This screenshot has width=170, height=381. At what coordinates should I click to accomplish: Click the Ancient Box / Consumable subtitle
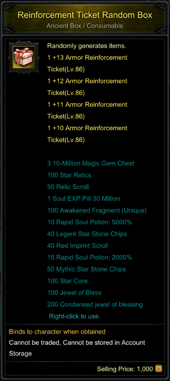[x=85, y=26]
